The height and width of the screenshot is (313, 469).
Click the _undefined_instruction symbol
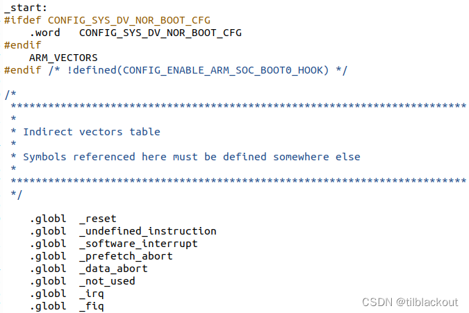coord(148,232)
